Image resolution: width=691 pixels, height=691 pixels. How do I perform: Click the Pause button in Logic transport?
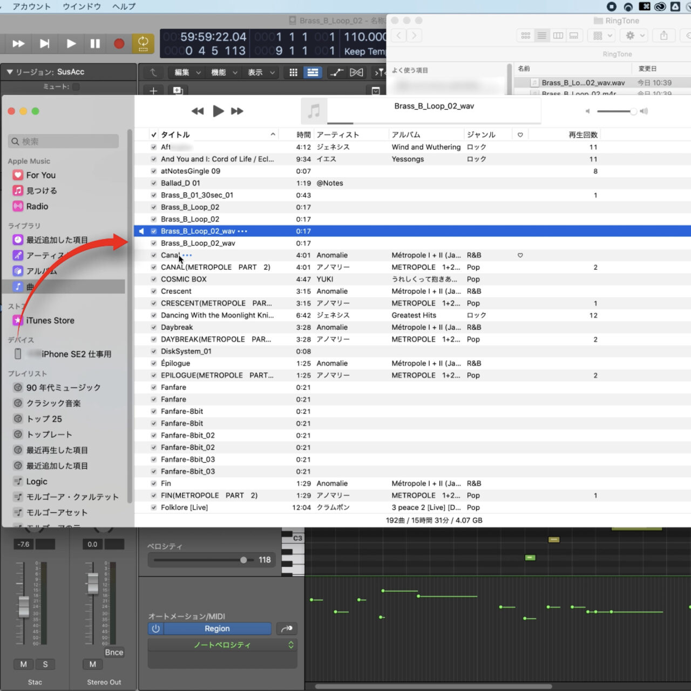pos(95,44)
